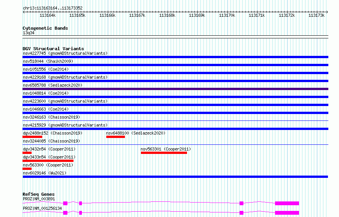Click the blue nsv4227745 variant bar

[175, 57]
